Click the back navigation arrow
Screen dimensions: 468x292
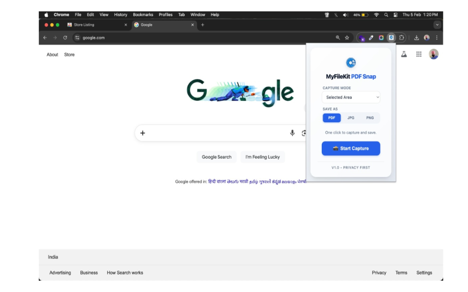[x=45, y=37]
